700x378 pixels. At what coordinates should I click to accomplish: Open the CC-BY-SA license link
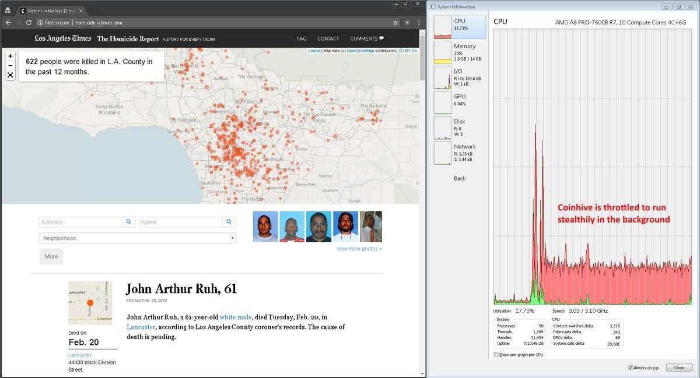[x=408, y=51]
